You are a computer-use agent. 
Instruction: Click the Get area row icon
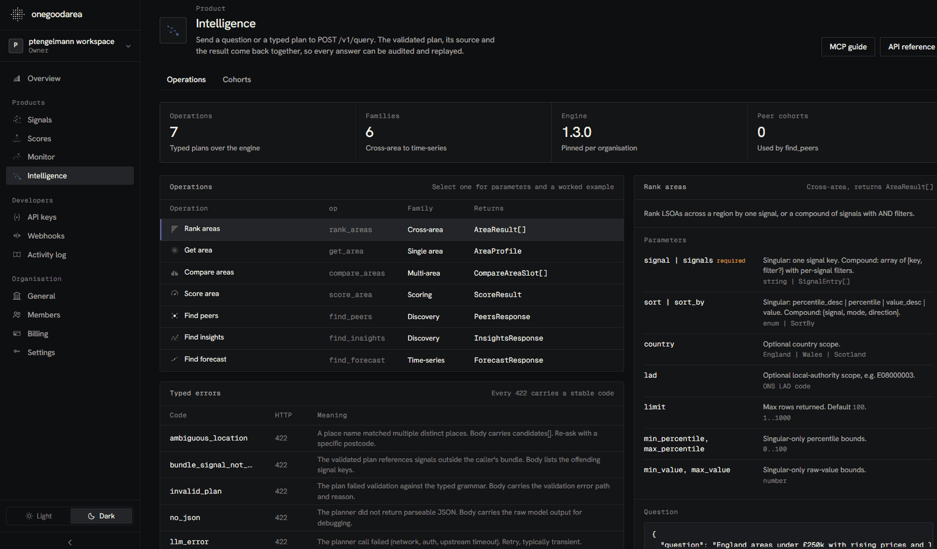(x=175, y=251)
